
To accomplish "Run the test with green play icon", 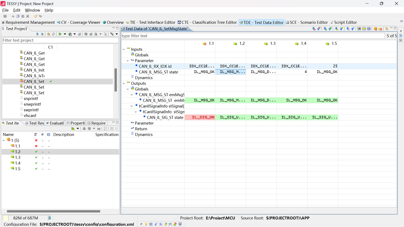I will (60, 34).
